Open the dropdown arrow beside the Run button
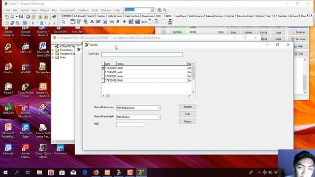Viewport: 315px width, 177px height. coord(37,23)
